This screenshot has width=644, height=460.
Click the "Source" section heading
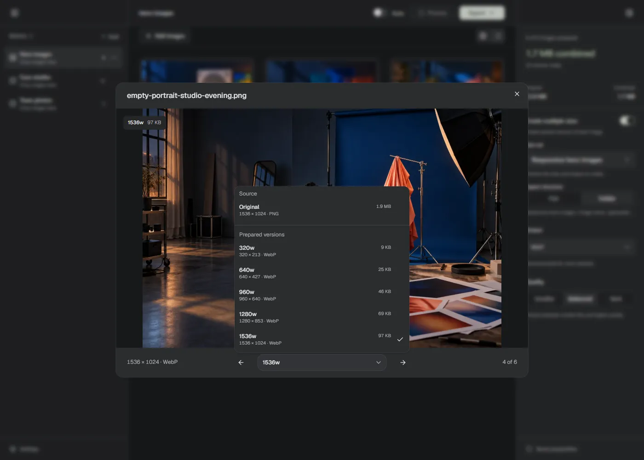pos(248,194)
